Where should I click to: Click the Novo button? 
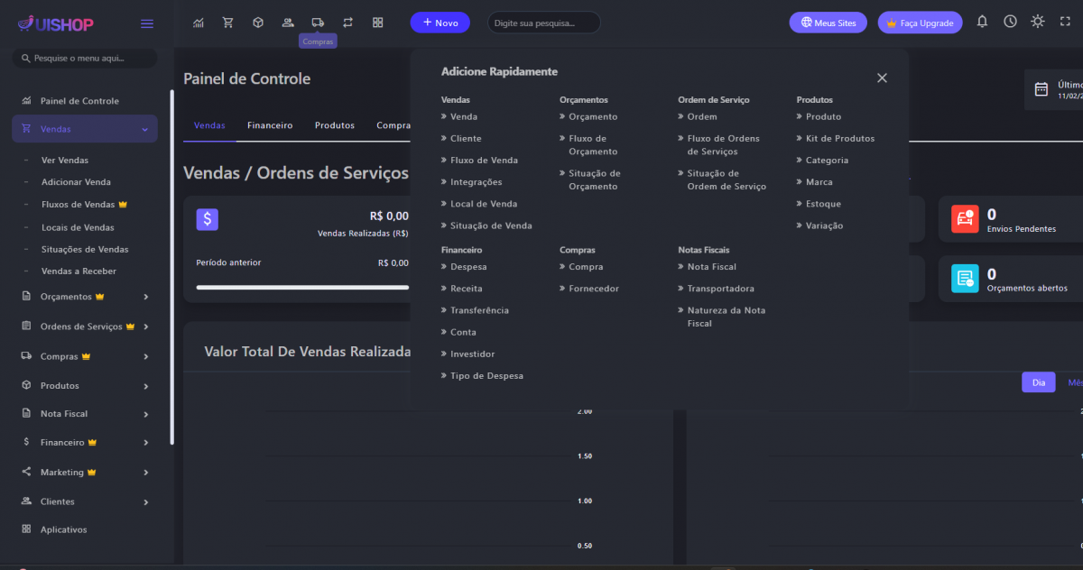(x=440, y=23)
